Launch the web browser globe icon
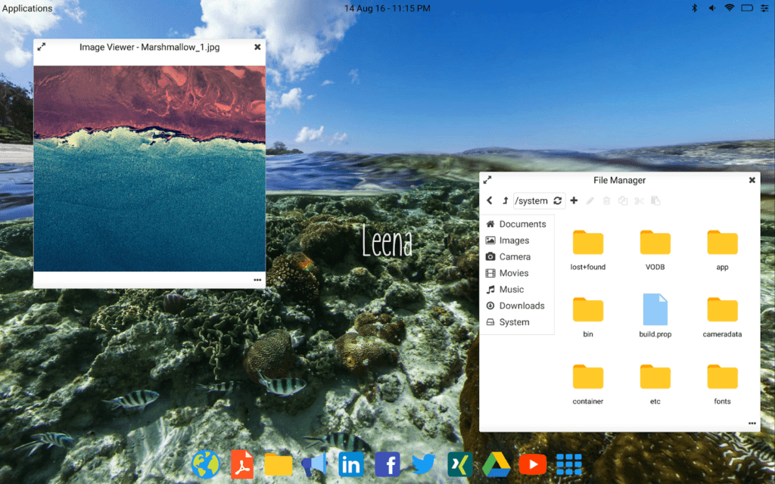This screenshot has width=775, height=484. (206, 465)
